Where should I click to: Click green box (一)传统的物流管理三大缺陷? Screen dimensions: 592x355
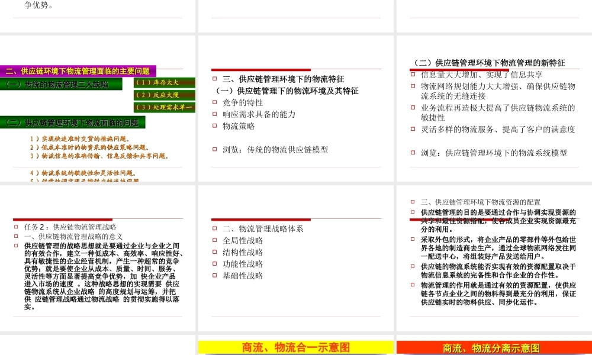pyautogui.click(x=61, y=84)
